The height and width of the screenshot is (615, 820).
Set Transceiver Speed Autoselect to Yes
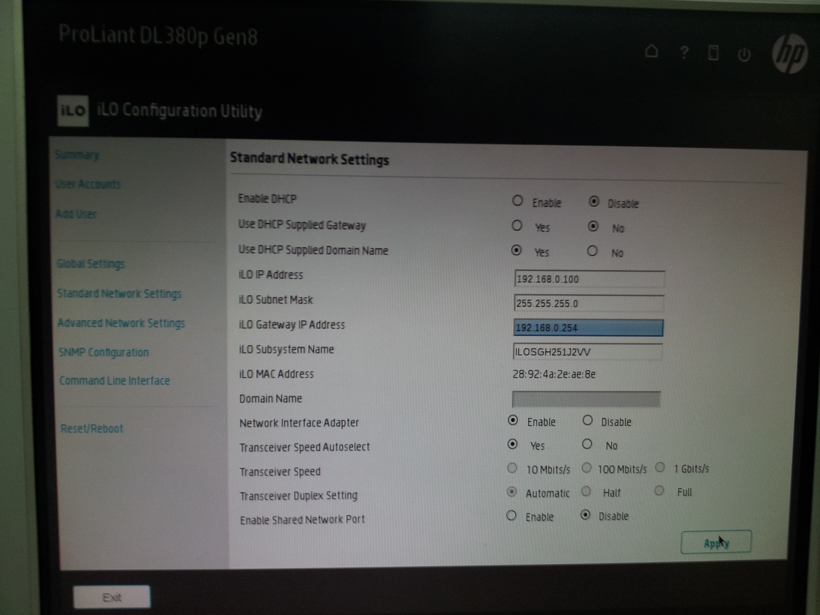point(512,444)
